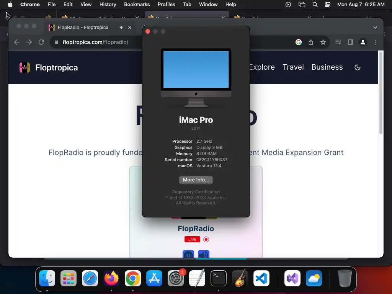Image resolution: width=392 pixels, height=294 pixels.
Task: Reload the FlopRadio page
Action: 41,42
